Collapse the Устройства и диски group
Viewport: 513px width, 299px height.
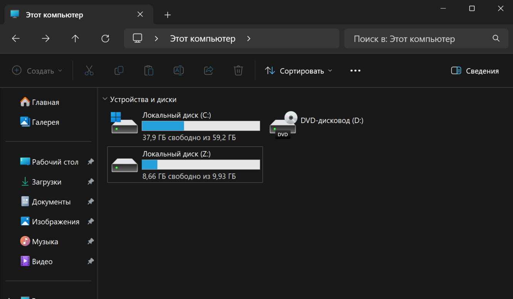[x=105, y=99]
